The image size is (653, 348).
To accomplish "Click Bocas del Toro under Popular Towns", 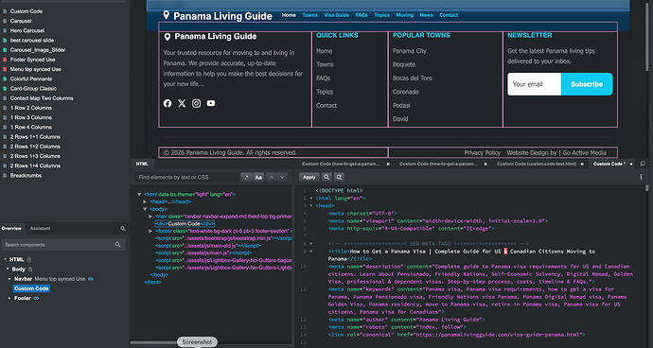I will click(x=413, y=78).
